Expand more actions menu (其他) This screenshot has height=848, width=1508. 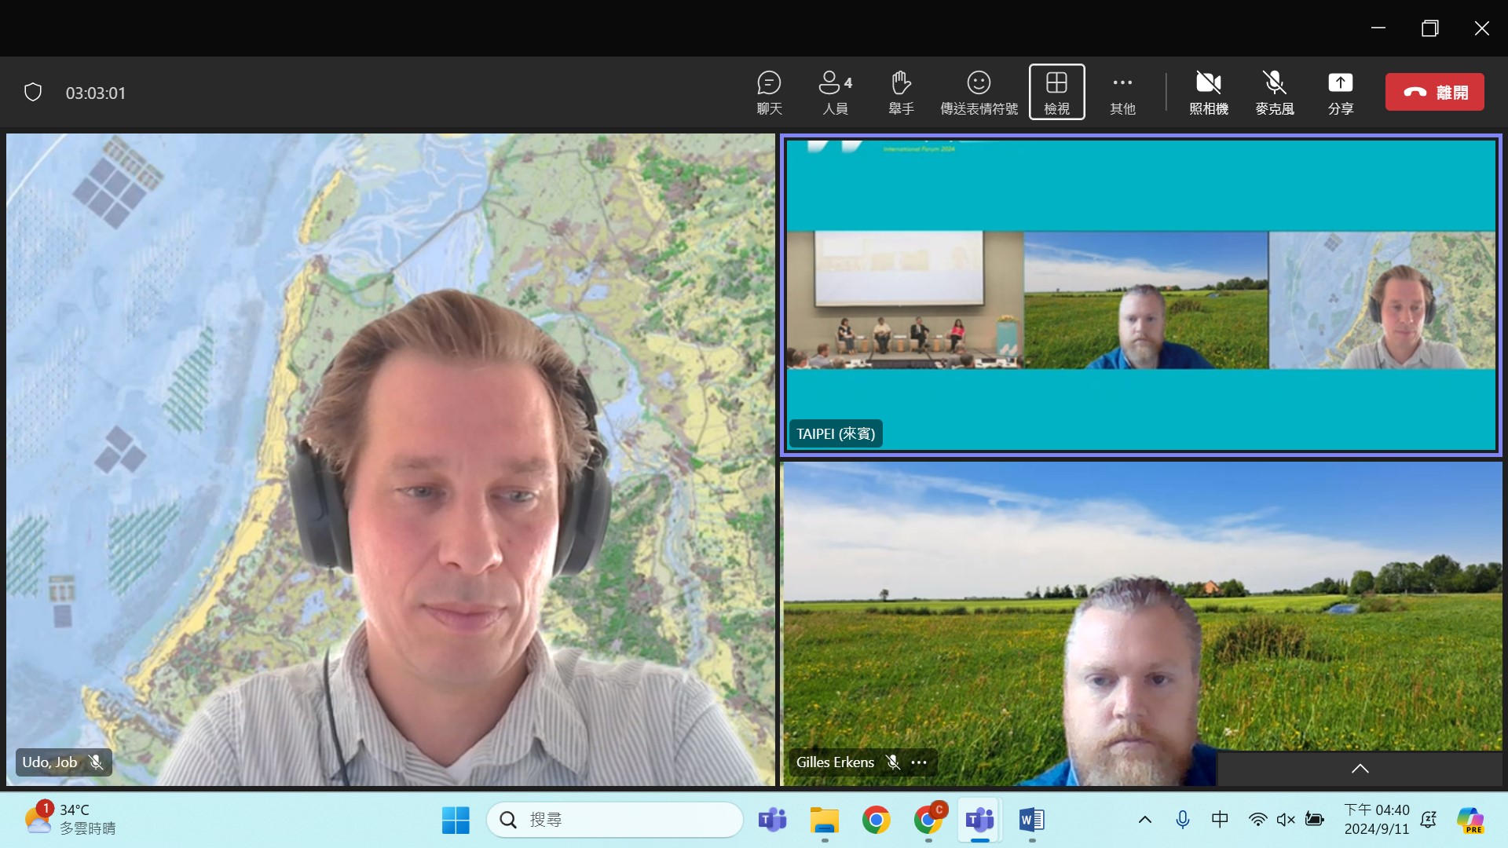coord(1122,92)
